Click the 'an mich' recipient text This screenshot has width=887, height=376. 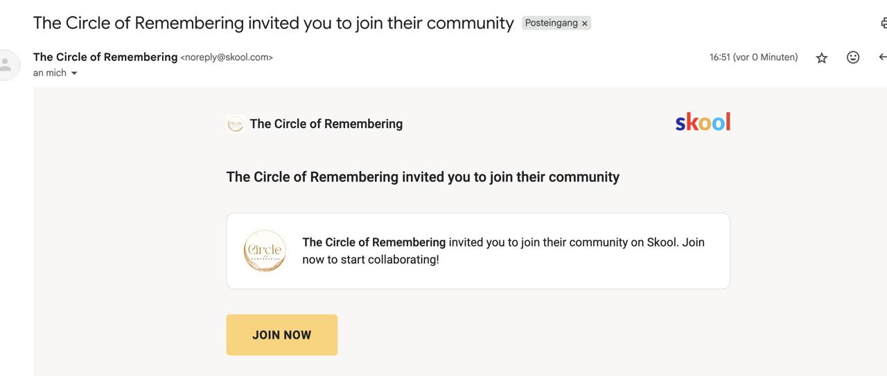click(x=50, y=73)
